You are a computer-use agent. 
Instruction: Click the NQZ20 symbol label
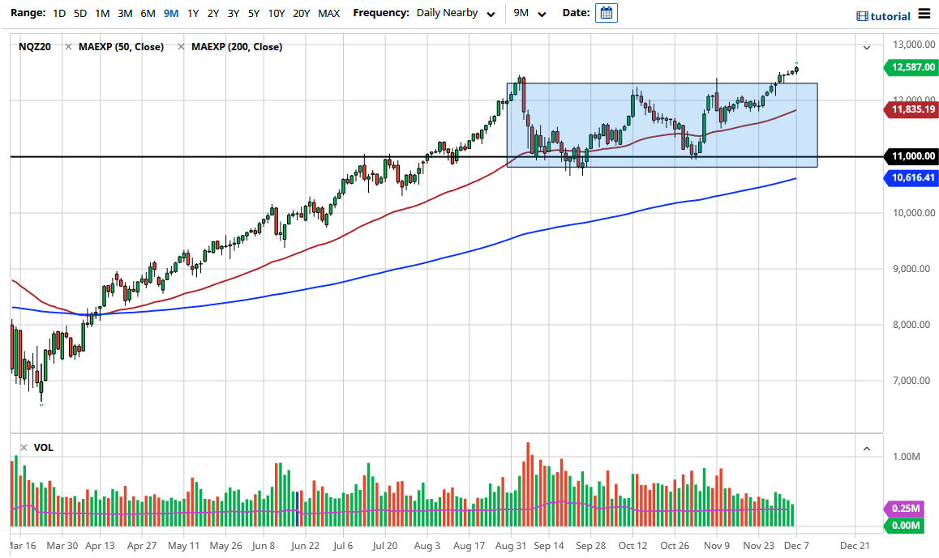click(33, 47)
